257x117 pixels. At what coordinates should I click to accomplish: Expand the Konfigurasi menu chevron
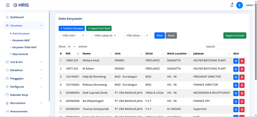(41, 87)
